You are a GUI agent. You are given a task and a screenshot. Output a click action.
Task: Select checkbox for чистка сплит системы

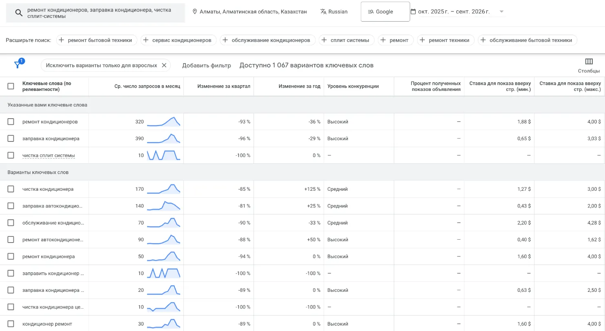pos(11,155)
